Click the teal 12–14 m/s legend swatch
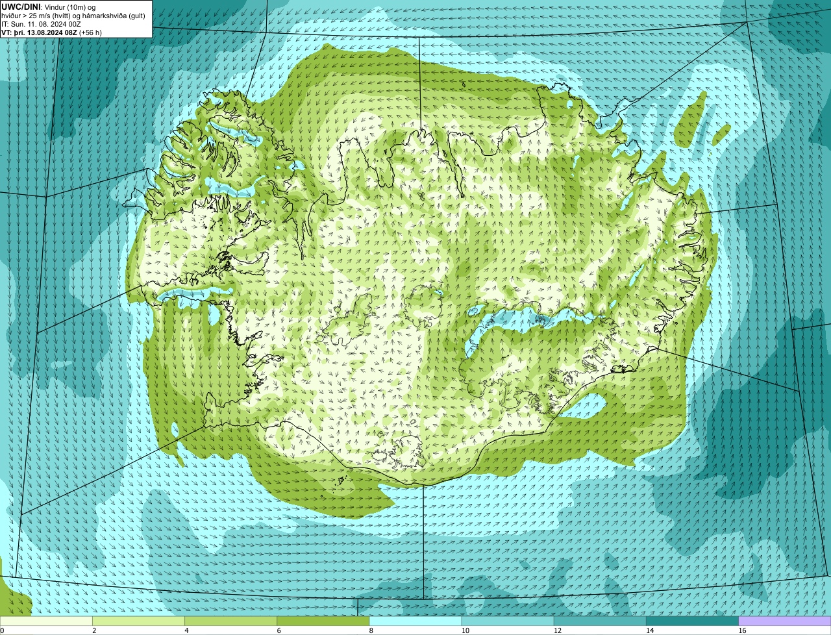831x635 pixels. [600, 621]
